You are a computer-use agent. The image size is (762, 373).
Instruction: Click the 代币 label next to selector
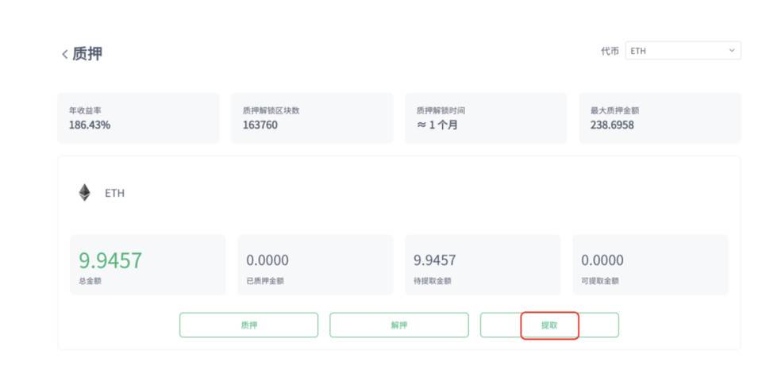pos(610,51)
